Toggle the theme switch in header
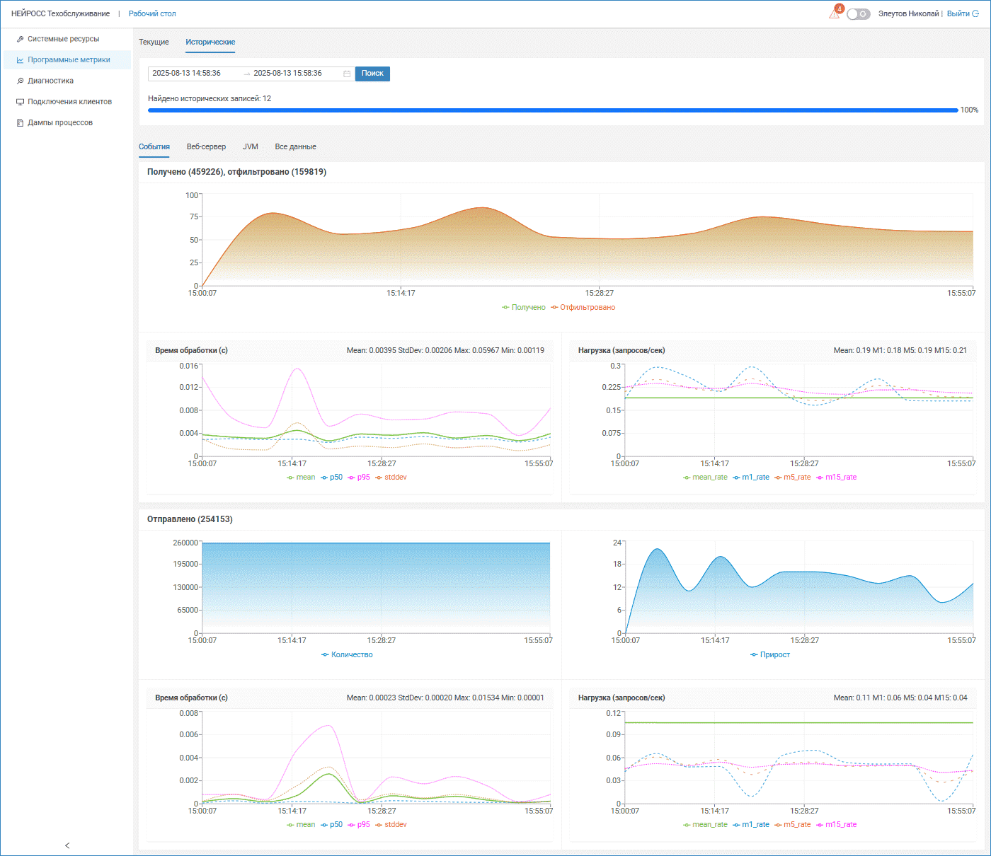 (858, 14)
